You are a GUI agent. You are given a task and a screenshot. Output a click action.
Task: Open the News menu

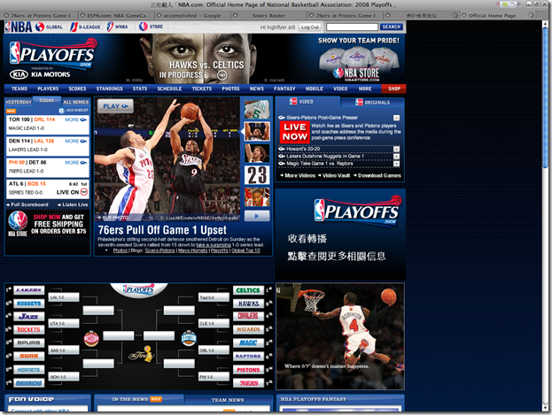pyautogui.click(x=257, y=88)
